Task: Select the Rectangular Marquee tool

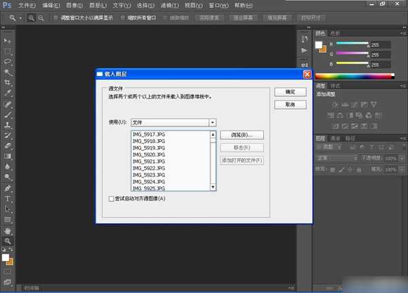Action: pyautogui.click(x=8, y=51)
